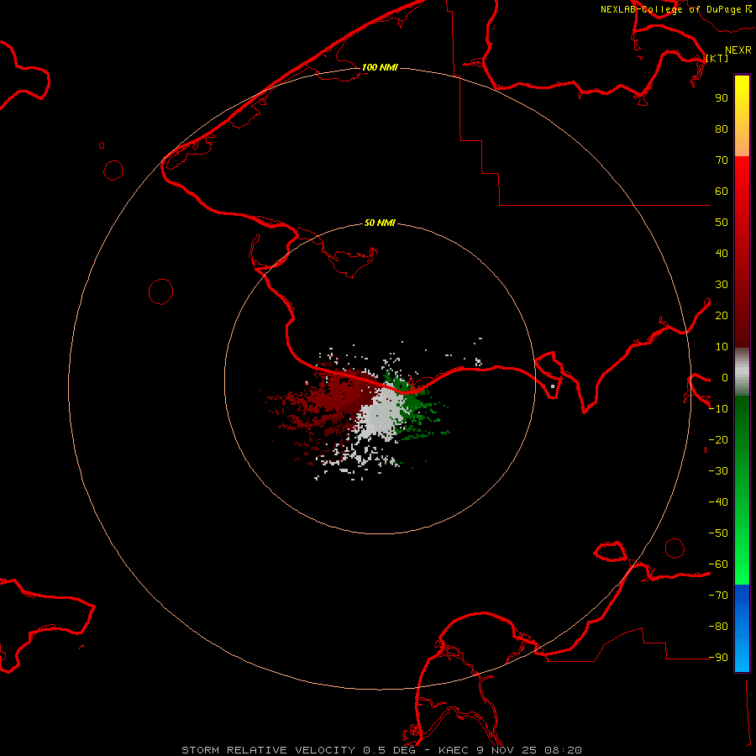Select the 50 NMI range ring label
This screenshot has height=756, width=756.
[x=380, y=223]
